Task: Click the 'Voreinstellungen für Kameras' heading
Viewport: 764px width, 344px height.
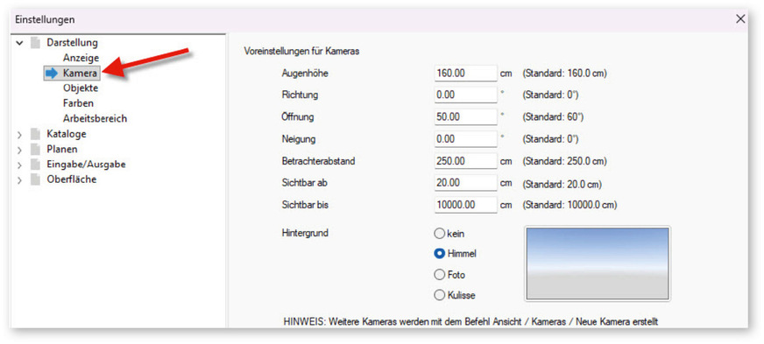Action: click(x=301, y=51)
